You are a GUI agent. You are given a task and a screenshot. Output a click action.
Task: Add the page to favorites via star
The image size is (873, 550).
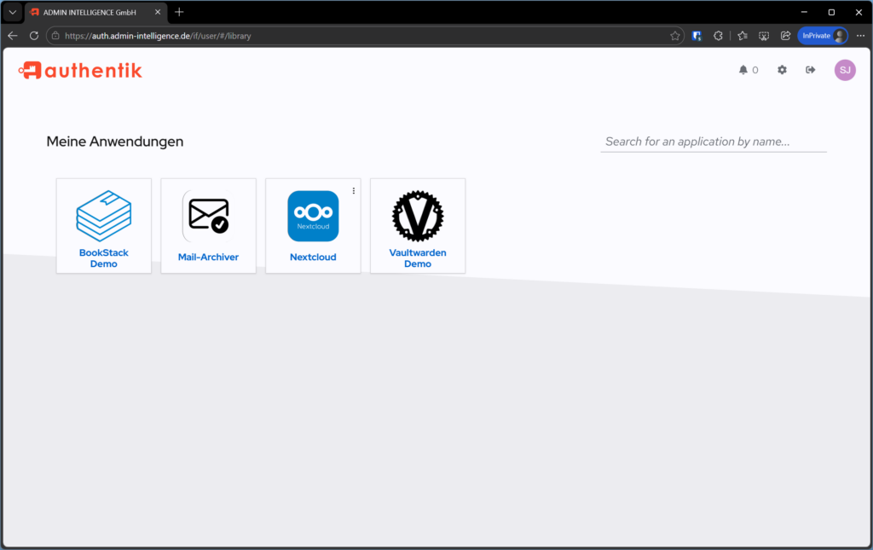pyautogui.click(x=676, y=35)
